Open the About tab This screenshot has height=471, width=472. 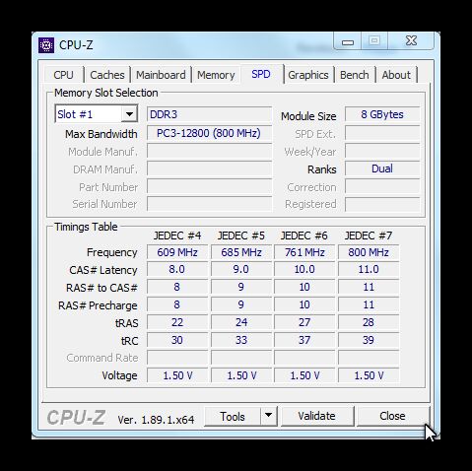(x=396, y=75)
